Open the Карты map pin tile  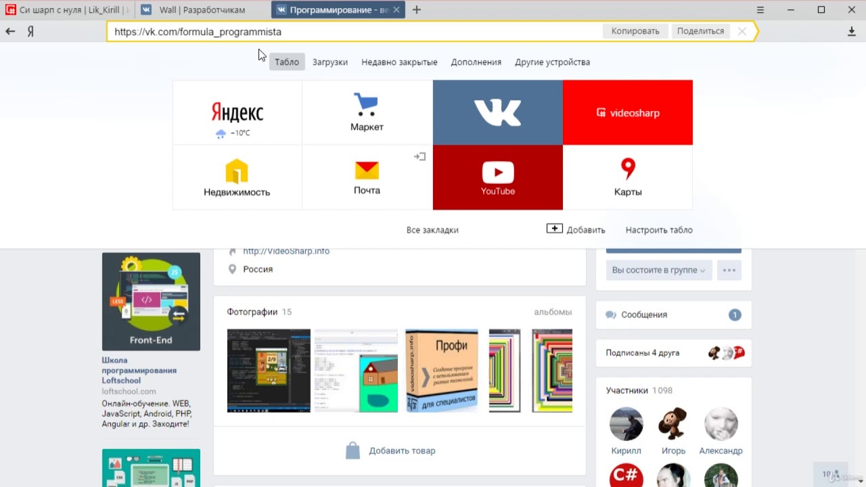click(628, 177)
